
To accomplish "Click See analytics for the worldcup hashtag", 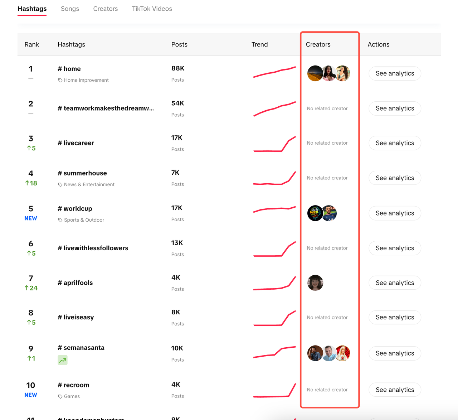I will tap(395, 213).
